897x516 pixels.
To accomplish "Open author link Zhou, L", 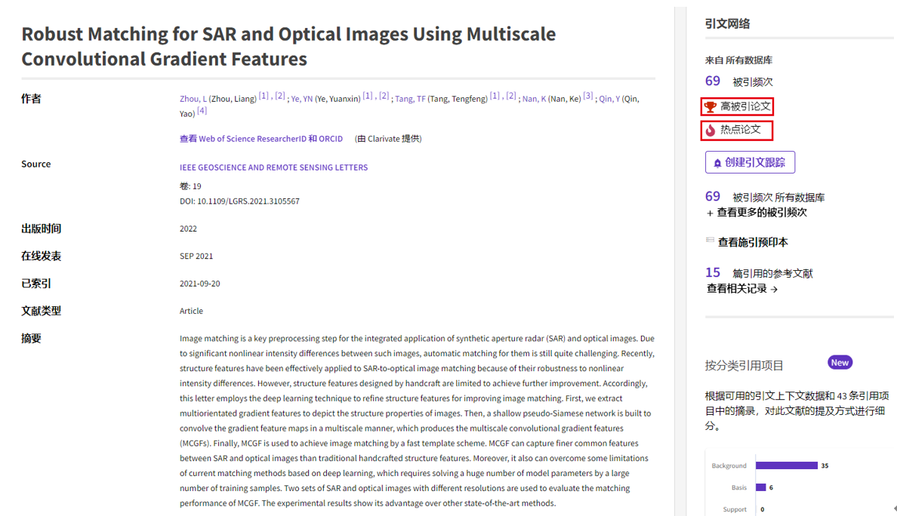I will coord(193,99).
